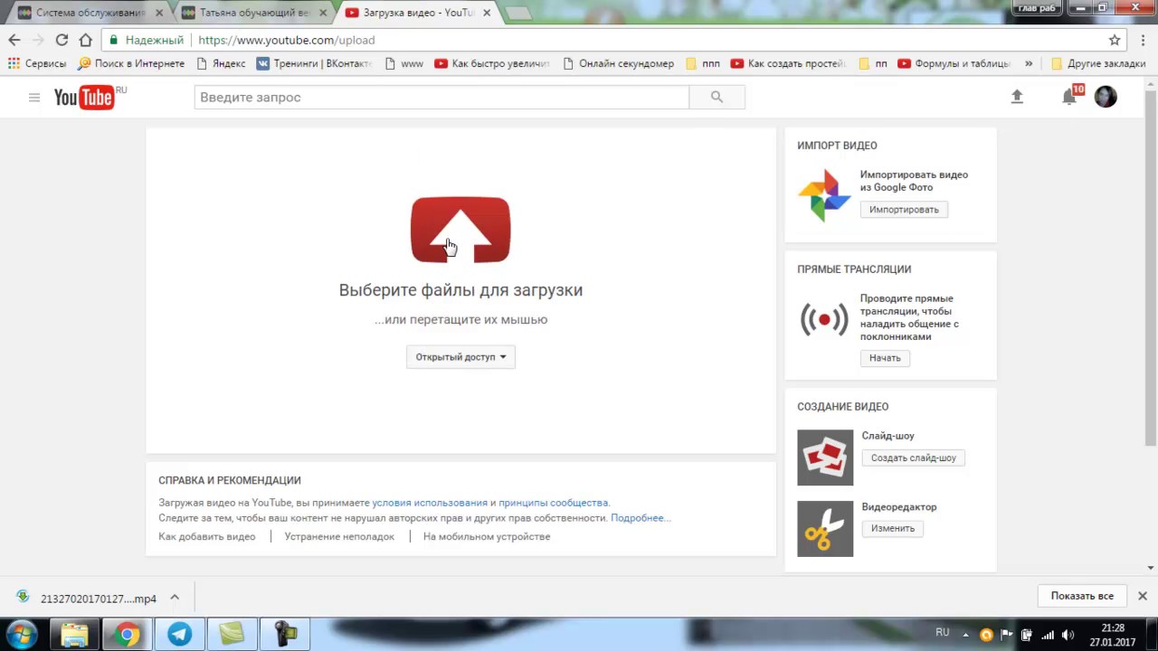Close the Татьяна обучающий tab
Image resolution: width=1158 pixels, height=651 pixels.
(323, 13)
